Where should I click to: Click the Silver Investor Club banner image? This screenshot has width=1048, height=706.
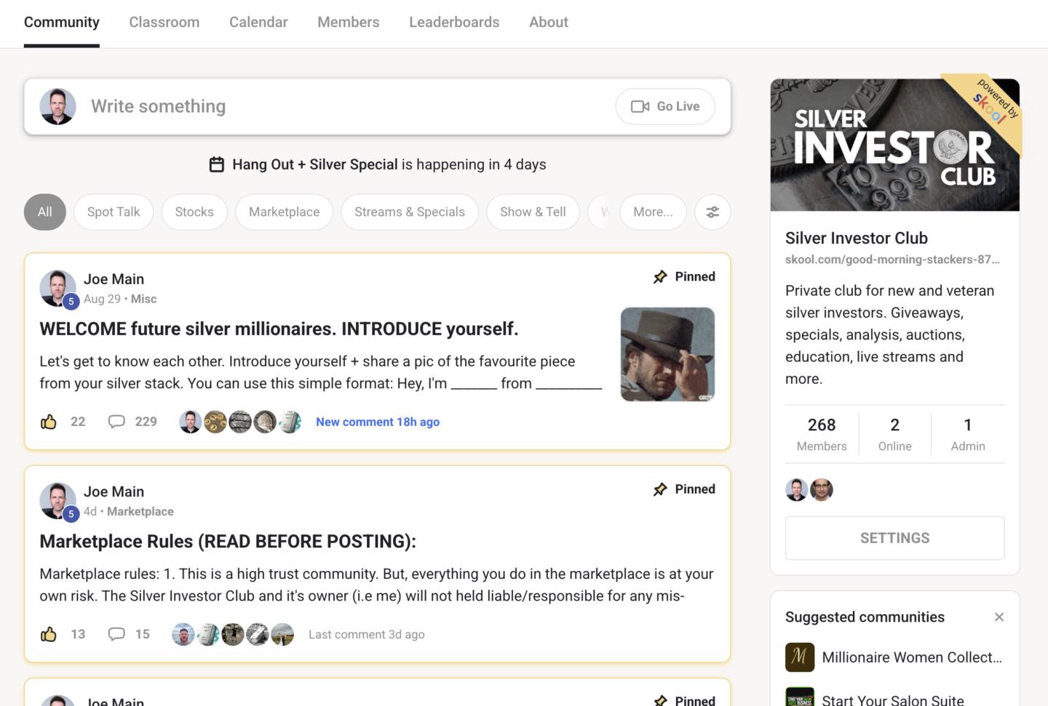point(895,145)
